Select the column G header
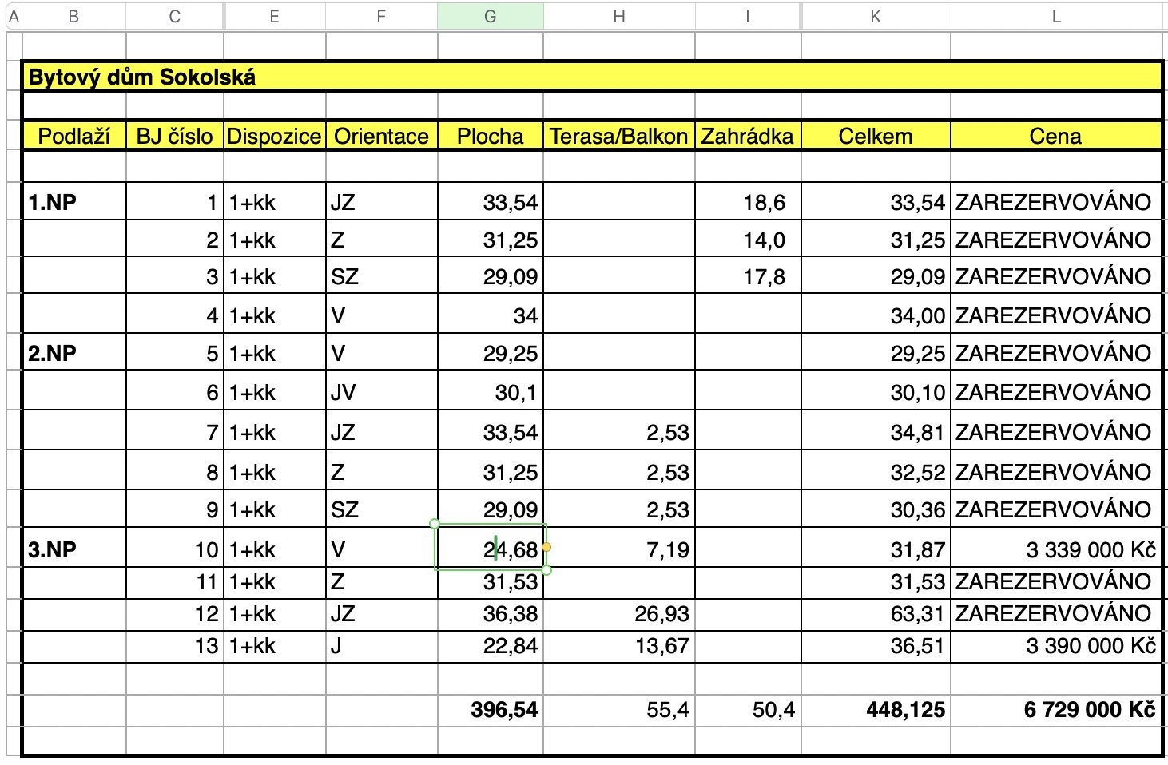Screen dimensions: 1168x765 (x=490, y=17)
